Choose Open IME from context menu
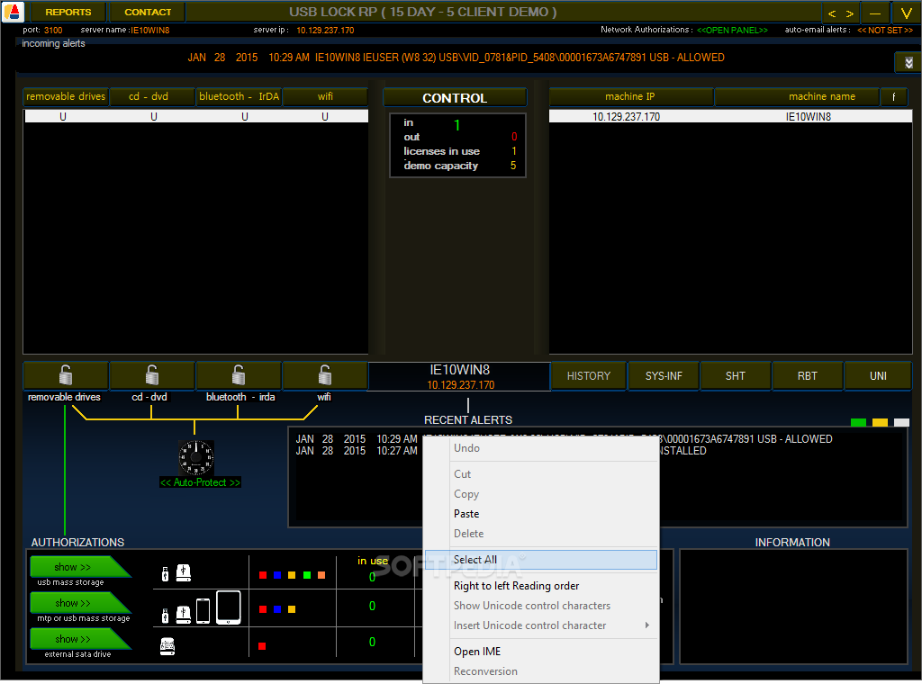922x684 pixels. [540, 652]
